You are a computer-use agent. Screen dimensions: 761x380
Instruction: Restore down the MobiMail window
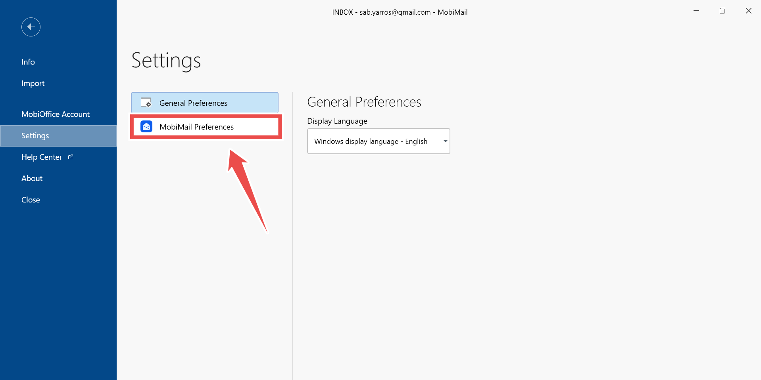pyautogui.click(x=722, y=11)
